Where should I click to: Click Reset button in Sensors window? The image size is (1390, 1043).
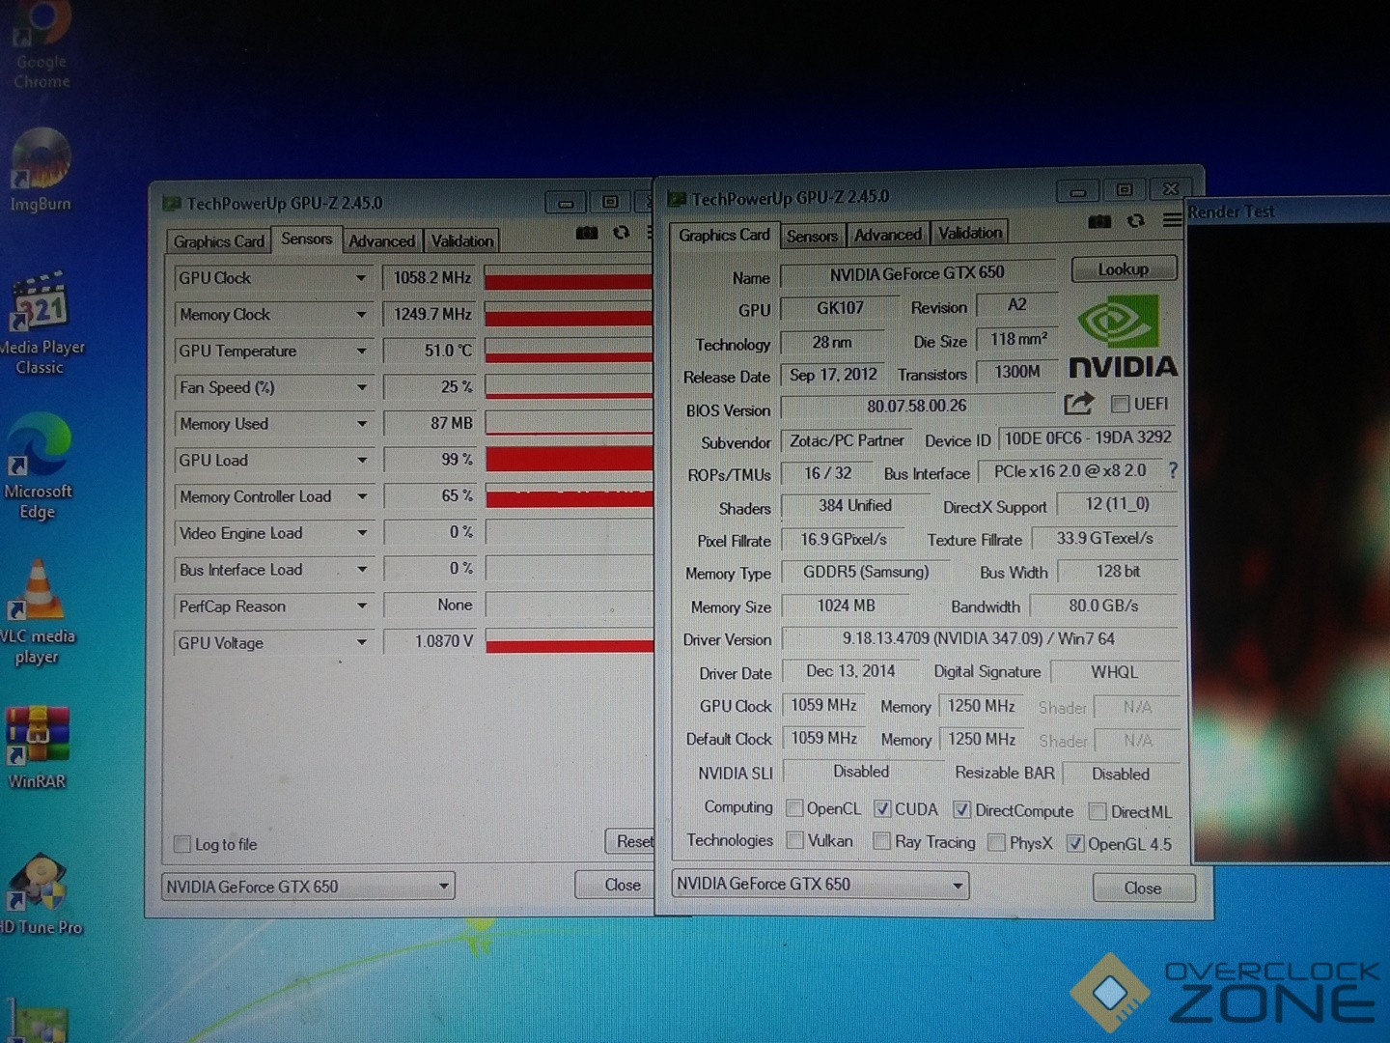(x=630, y=841)
